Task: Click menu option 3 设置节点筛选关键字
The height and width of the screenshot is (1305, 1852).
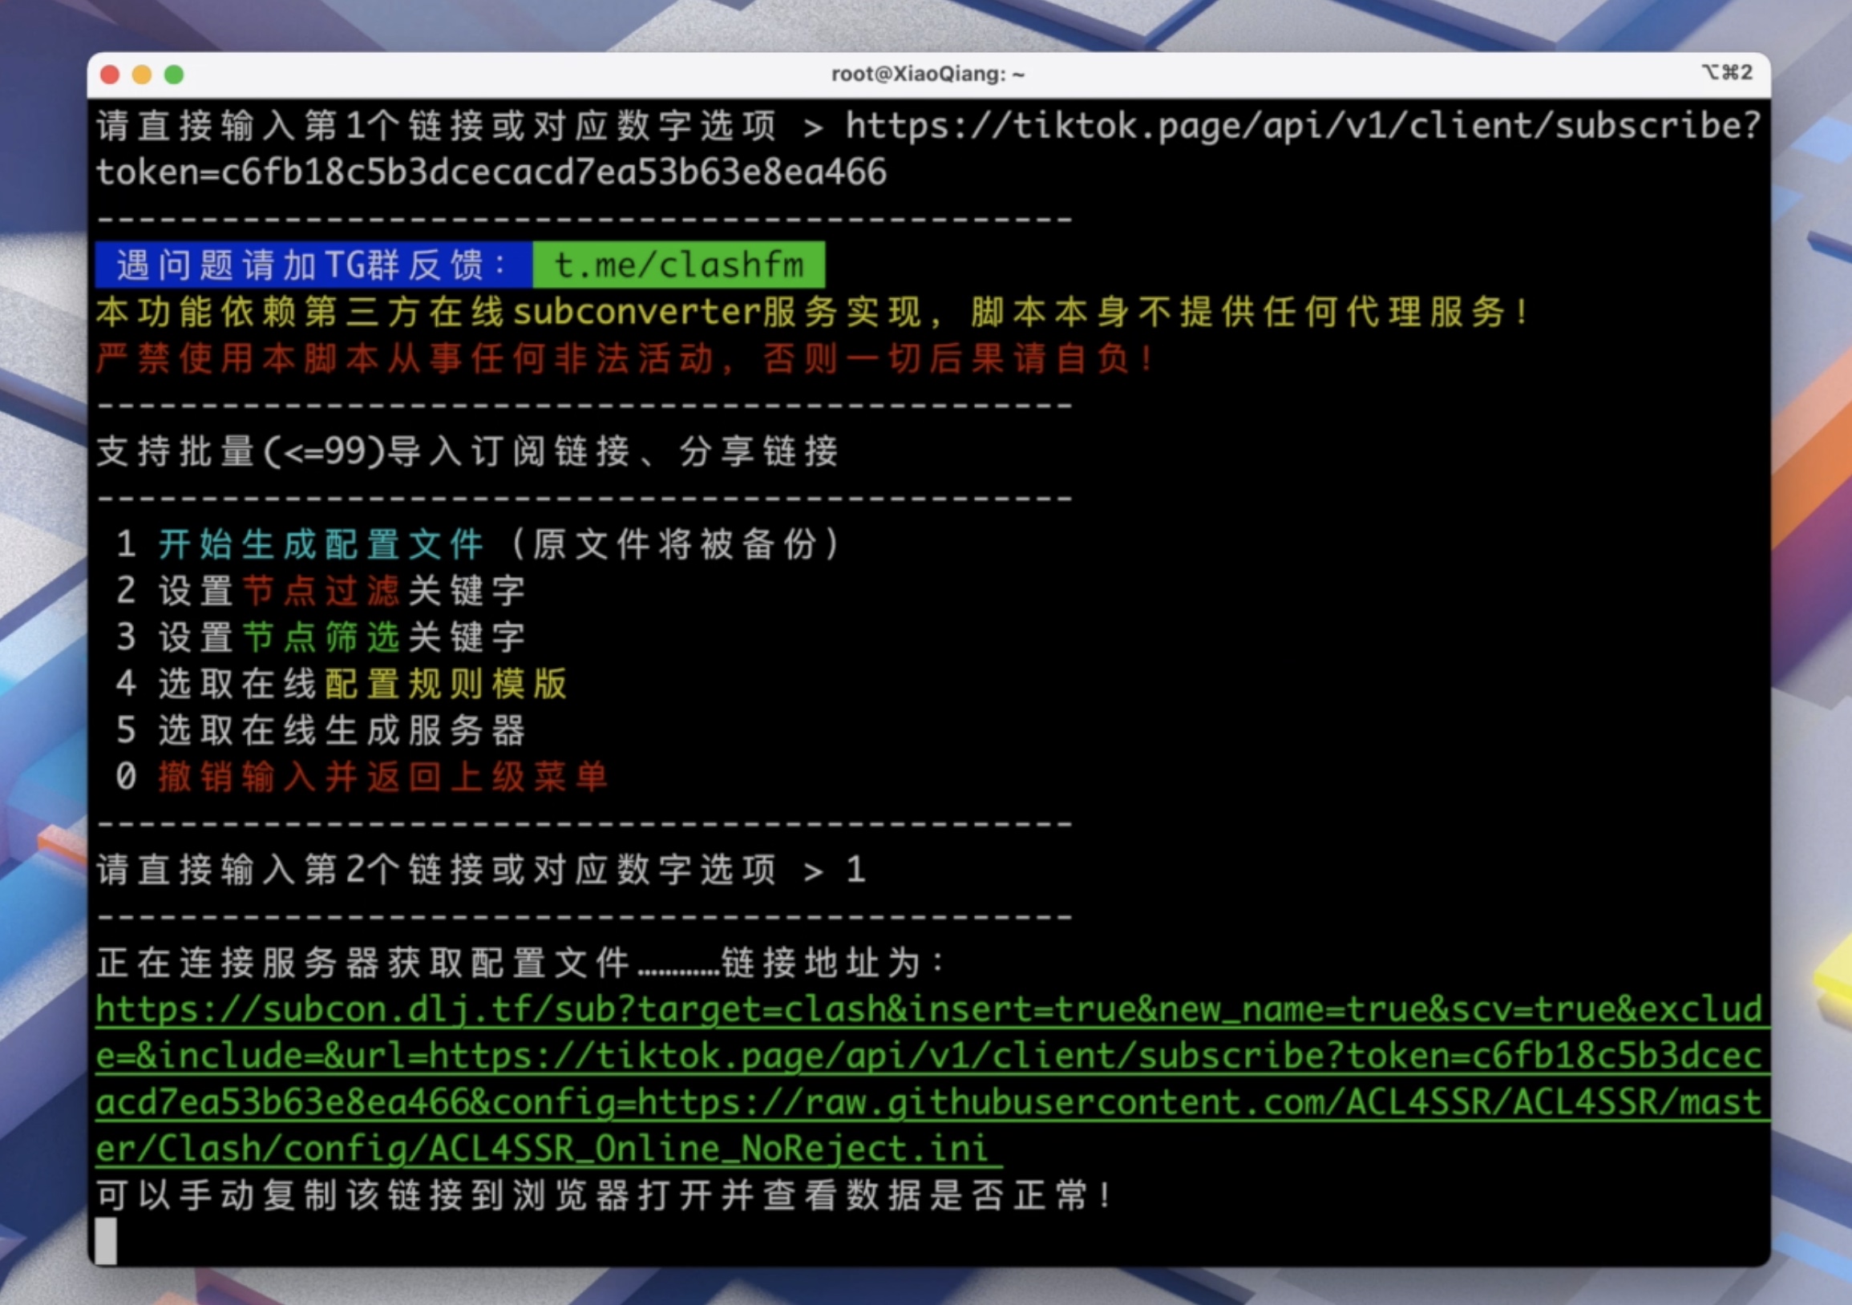Action: (x=342, y=637)
